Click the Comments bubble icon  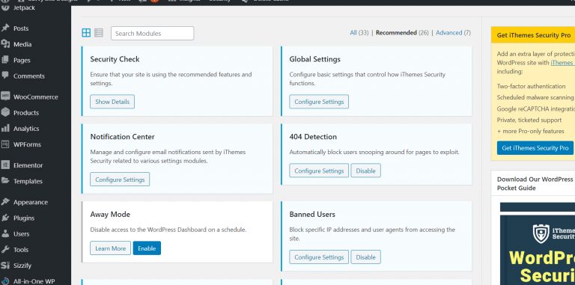tap(5, 76)
